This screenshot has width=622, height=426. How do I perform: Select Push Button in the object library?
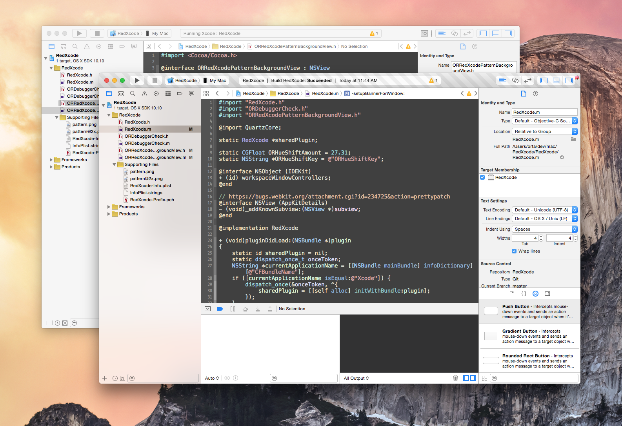tap(529, 311)
